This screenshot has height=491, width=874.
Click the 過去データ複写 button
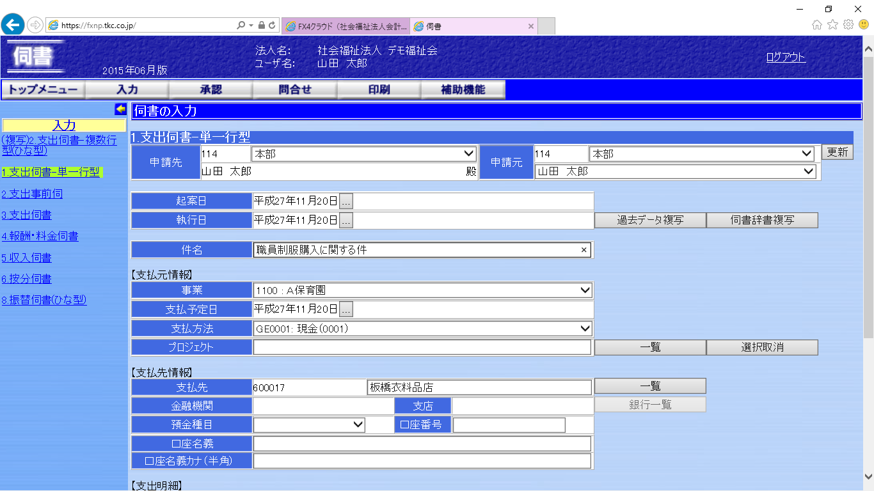click(x=650, y=220)
